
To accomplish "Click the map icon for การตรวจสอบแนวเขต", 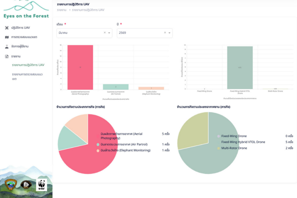I will click(x=7, y=37).
